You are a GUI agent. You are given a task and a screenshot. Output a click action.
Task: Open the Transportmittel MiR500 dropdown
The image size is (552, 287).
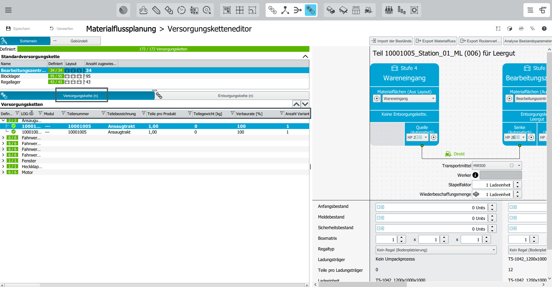coord(519,166)
